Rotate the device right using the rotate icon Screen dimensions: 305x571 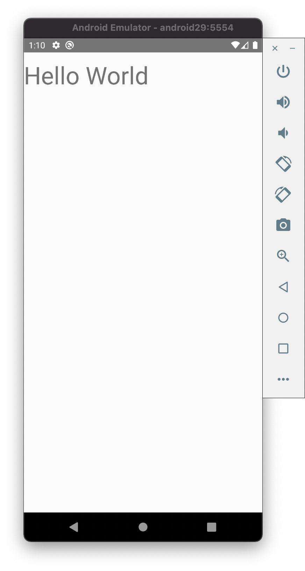pyautogui.click(x=283, y=195)
